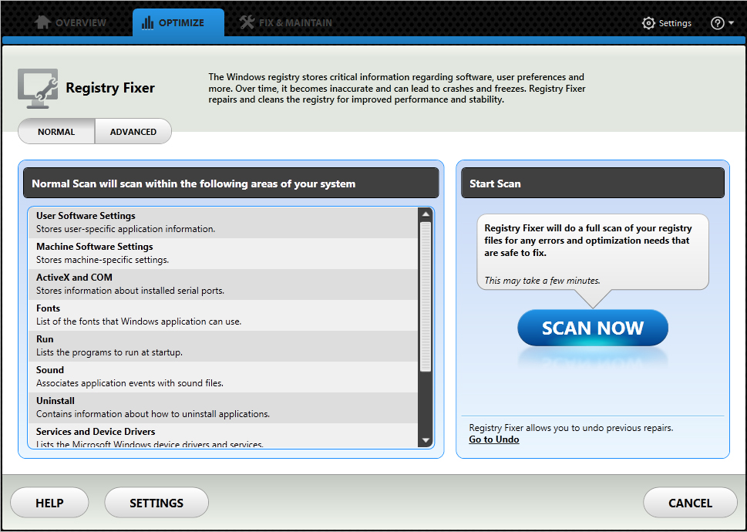This screenshot has width=747, height=532.
Task: Open SETTINGS from the bottom bar
Action: [x=156, y=503]
